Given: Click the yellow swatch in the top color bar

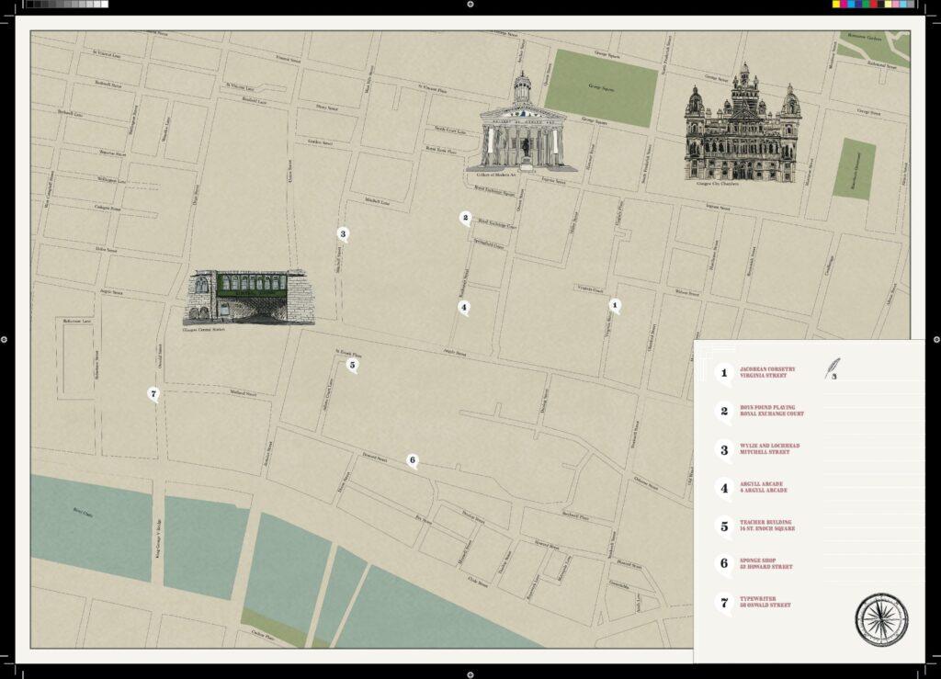Looking at the screenshot, I should pos(838,5).
